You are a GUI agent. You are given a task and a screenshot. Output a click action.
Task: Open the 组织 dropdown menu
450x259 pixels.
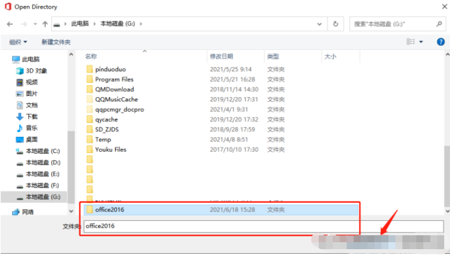[x=18, y=42]
